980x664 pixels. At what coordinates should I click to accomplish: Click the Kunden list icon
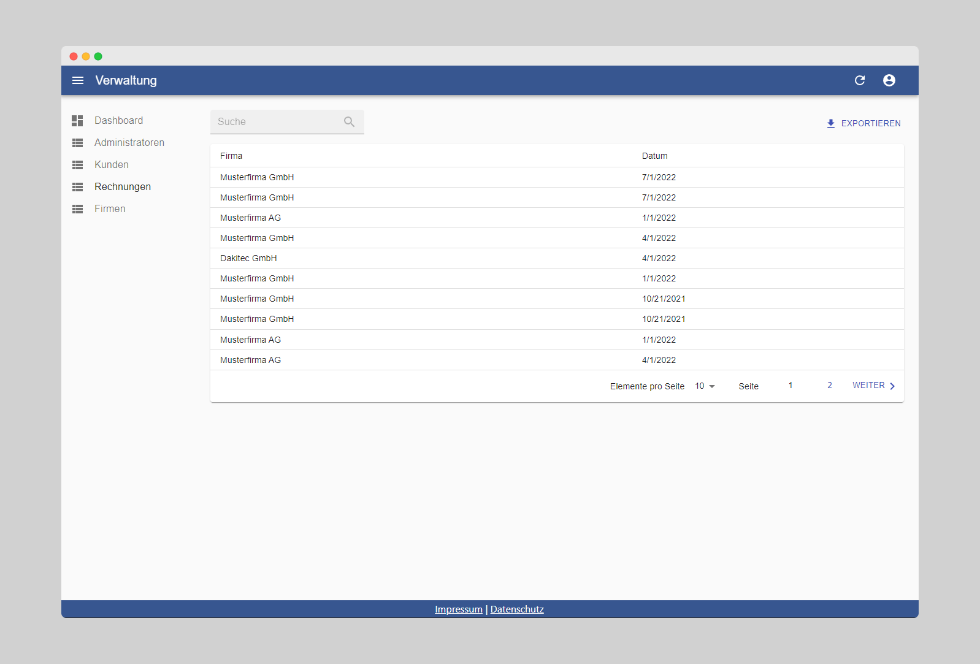click(77, 165)
